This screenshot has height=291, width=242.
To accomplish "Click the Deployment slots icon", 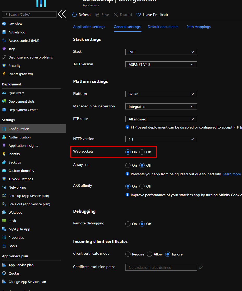I will [x=4, y=101].
